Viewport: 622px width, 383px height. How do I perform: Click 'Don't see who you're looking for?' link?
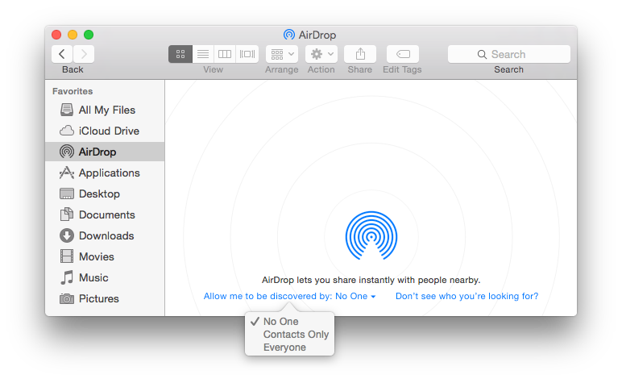pyautogui.click(x=466, y=297)
